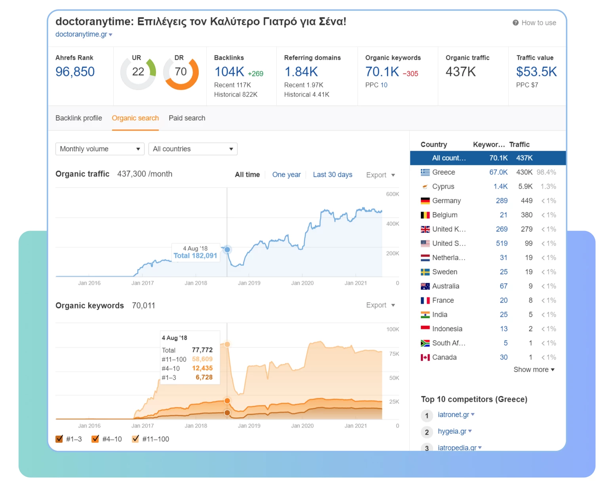Open Export dropdown for Organic traffic chart
The width and height of the screenshot is (614, 484).
point(380,175)
